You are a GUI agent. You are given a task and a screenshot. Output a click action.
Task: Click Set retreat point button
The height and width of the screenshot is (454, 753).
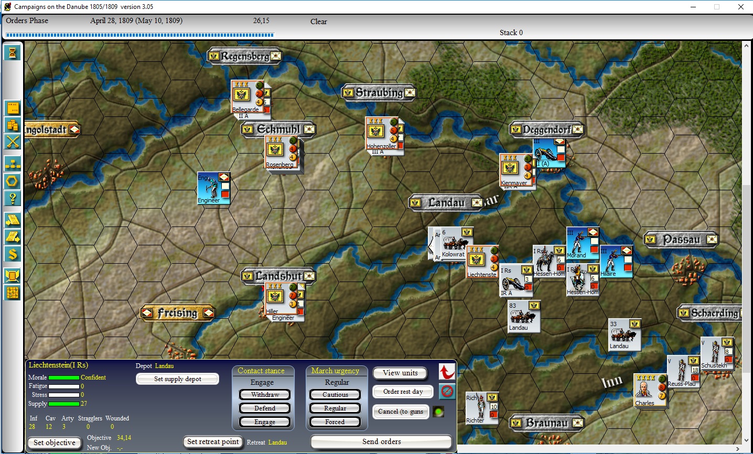click(x=213, y=442)
